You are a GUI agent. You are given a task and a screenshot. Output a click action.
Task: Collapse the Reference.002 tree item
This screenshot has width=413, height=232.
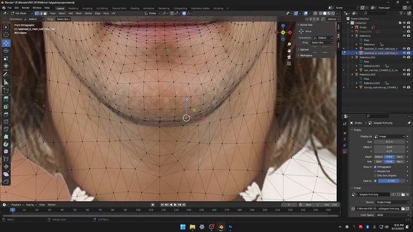352,75
